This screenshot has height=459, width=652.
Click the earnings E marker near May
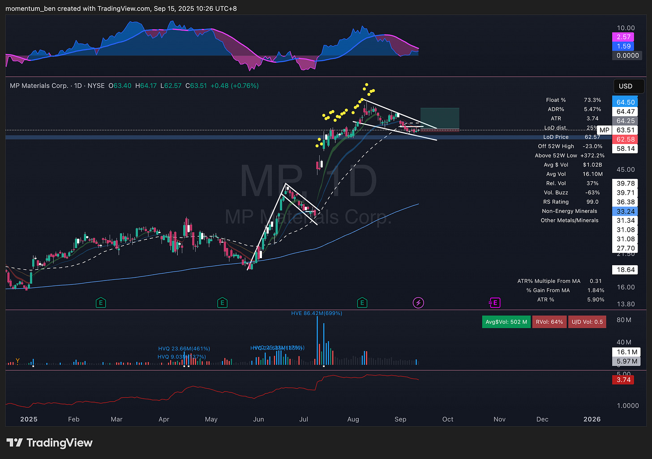tap(222, 303)
